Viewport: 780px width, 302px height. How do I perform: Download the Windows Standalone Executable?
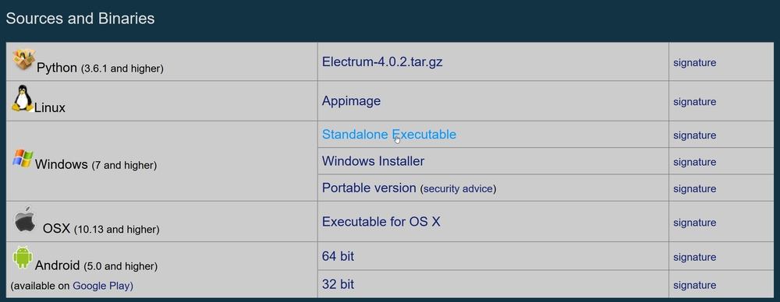tap(389, 135)
